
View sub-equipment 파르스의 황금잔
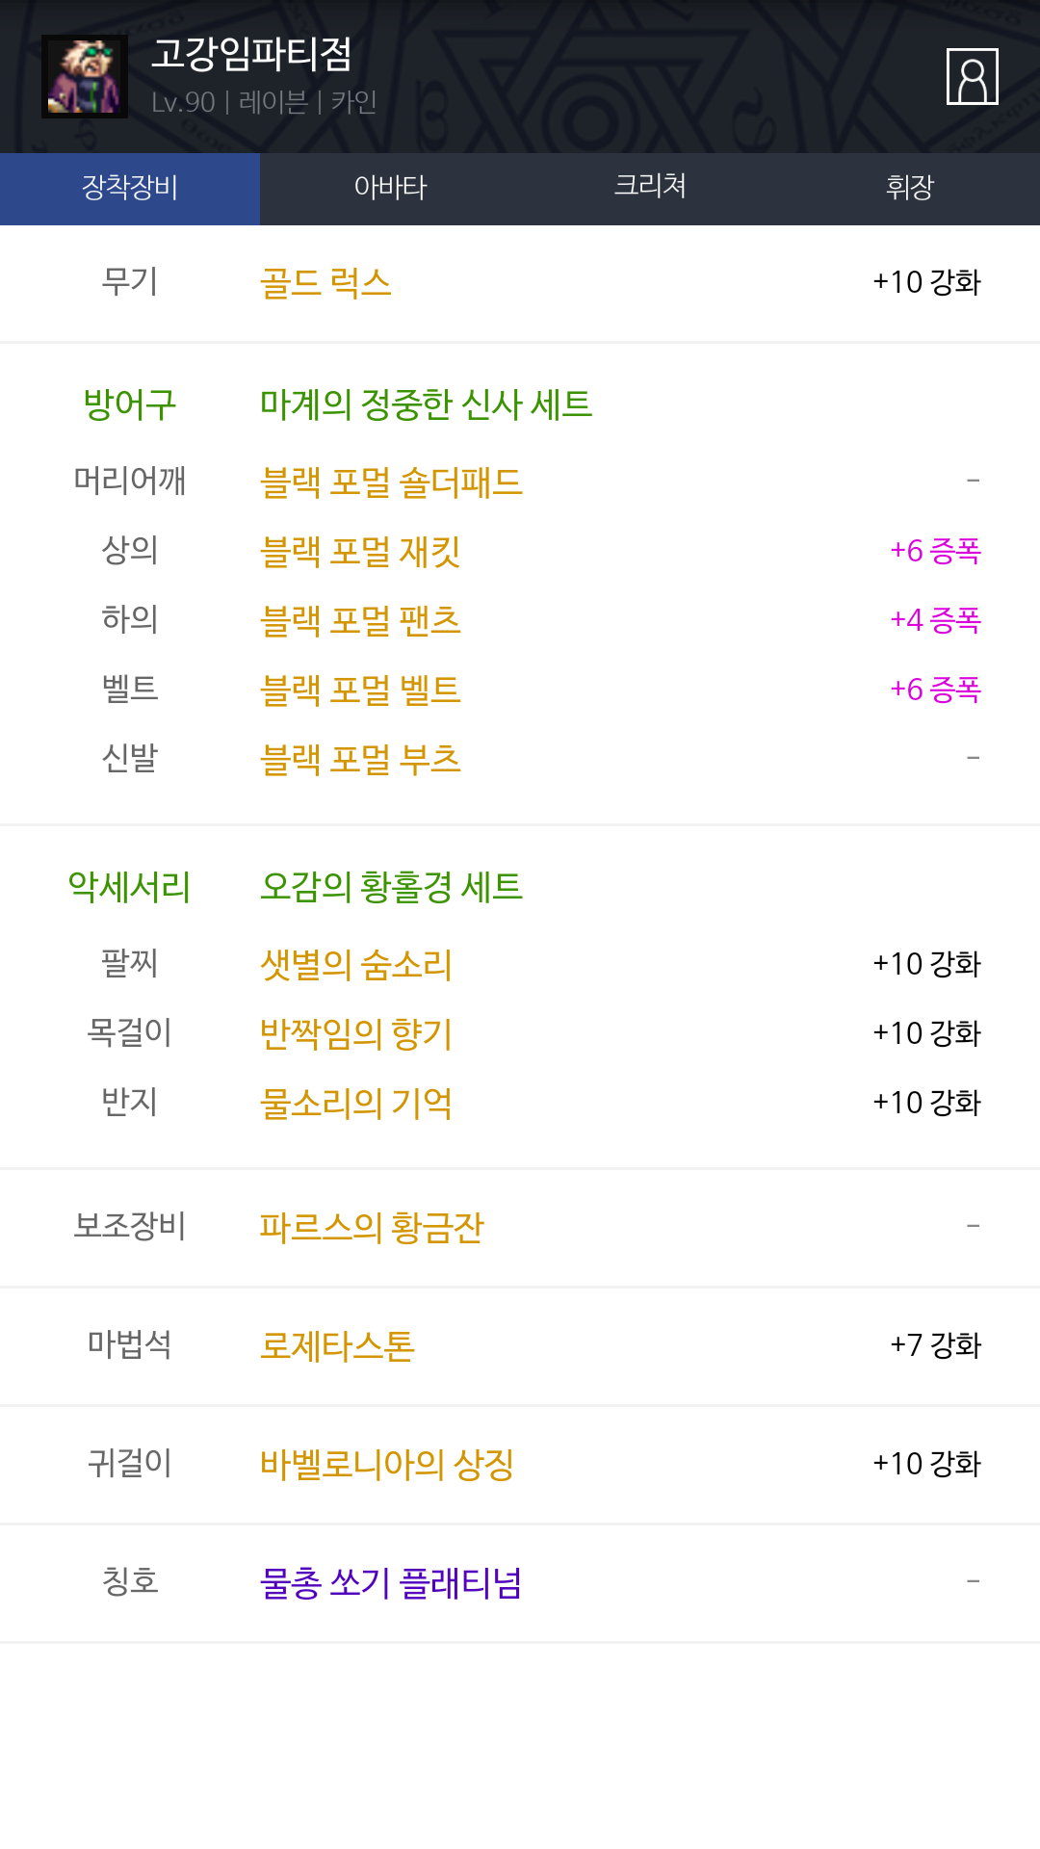click(x=372, y=1227)
